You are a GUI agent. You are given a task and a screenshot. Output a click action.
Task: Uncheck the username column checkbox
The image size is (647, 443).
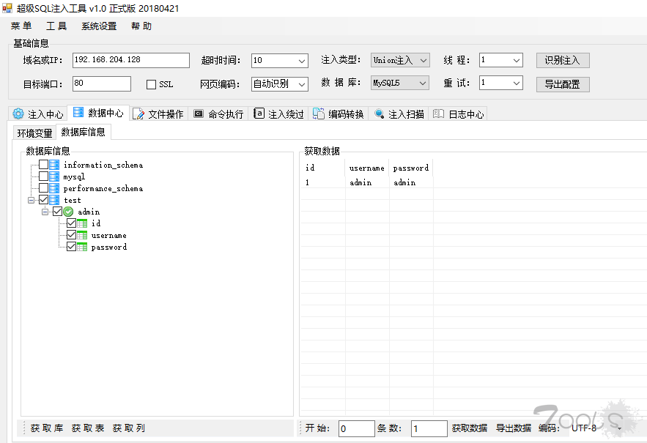[71, 235]
